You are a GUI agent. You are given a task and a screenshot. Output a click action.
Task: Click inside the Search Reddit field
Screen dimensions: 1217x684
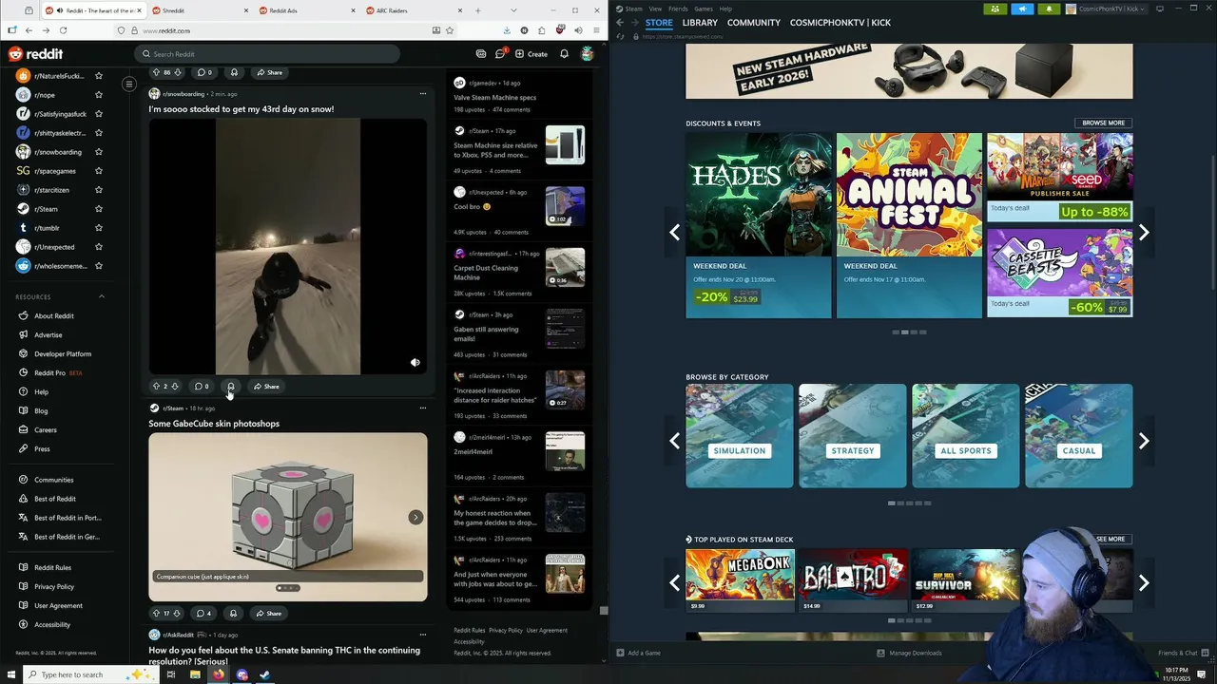266,54
